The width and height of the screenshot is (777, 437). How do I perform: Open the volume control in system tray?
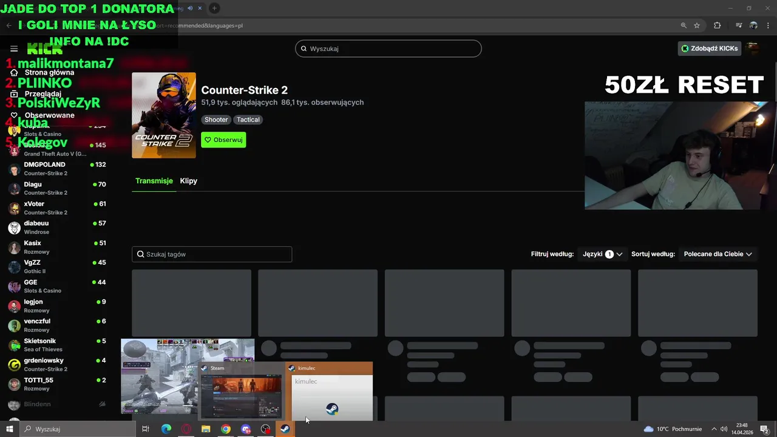[x=724, y=429]
